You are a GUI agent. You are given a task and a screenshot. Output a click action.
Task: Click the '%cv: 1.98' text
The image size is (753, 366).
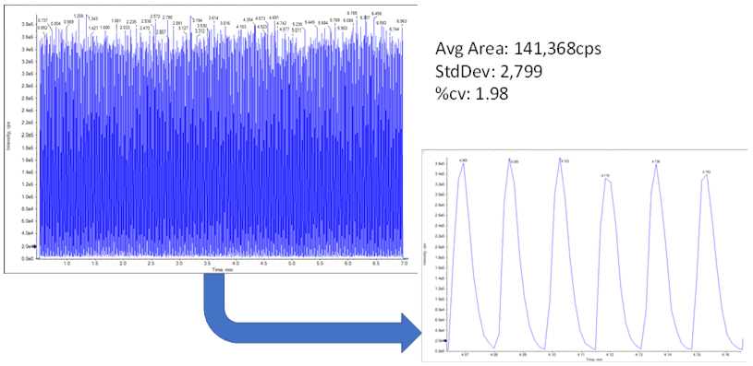point(471,94)
